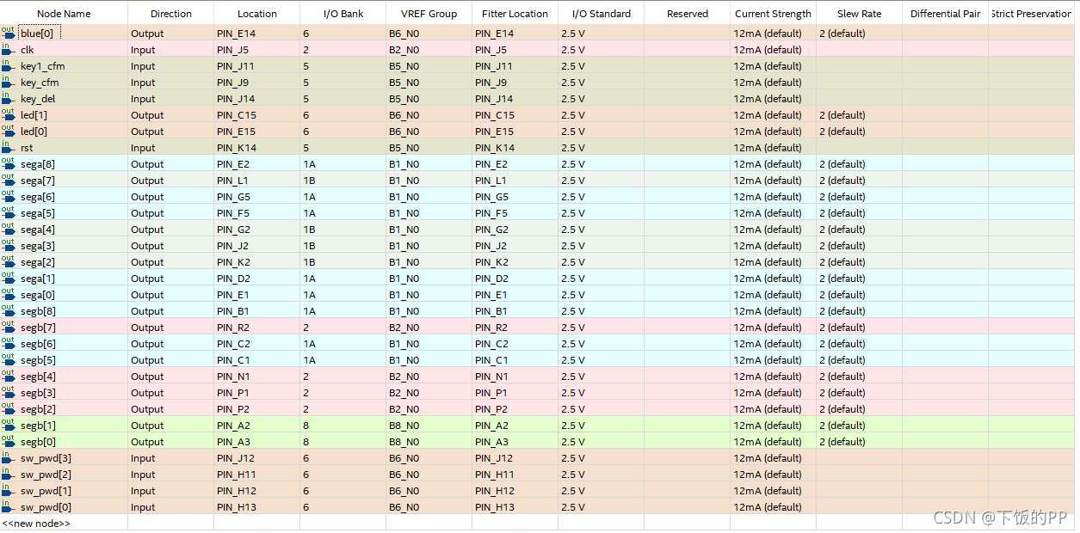Image resolution: width=1080 pixels, height=533 pixels.
Task: Select the input icon beside key_del
Action: [9, 99]
